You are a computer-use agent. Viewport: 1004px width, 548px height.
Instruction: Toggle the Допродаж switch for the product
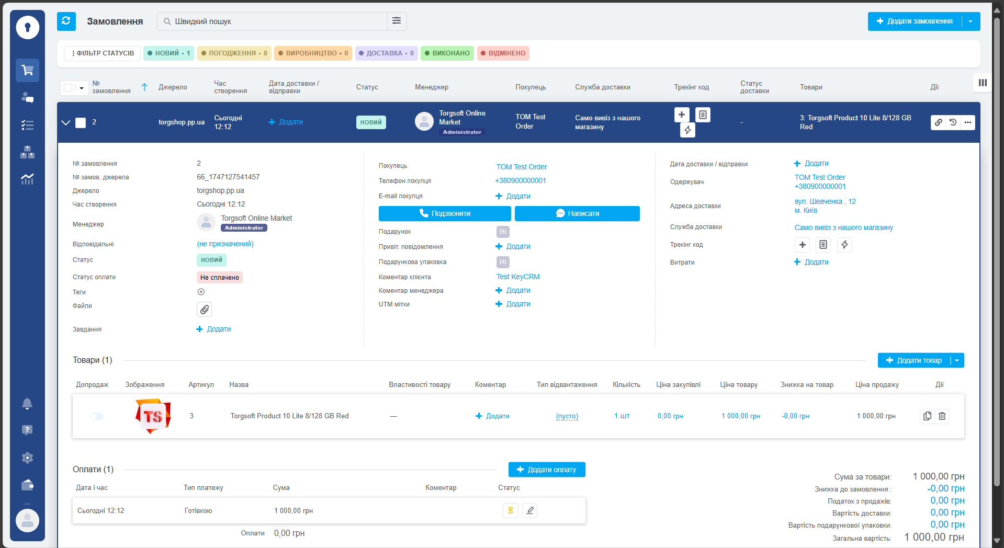tap(97, 416)
